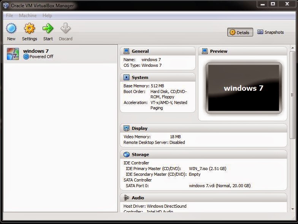Click the 'Video Memory' 18 MB value

coord(175,137)
